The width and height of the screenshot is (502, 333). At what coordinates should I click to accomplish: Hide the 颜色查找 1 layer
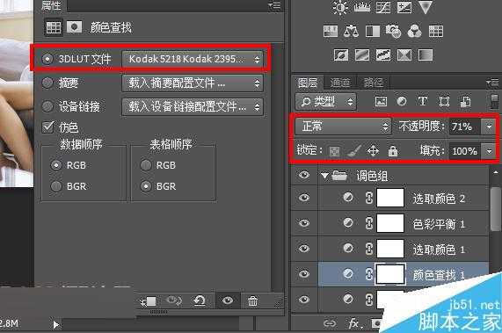tap(304, 273)
